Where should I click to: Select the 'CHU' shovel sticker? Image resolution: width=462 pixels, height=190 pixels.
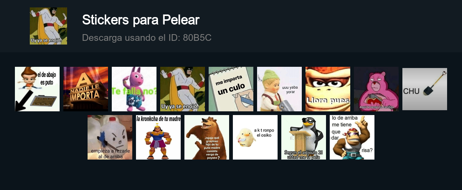pyautogui.click(x=425, y=89)
